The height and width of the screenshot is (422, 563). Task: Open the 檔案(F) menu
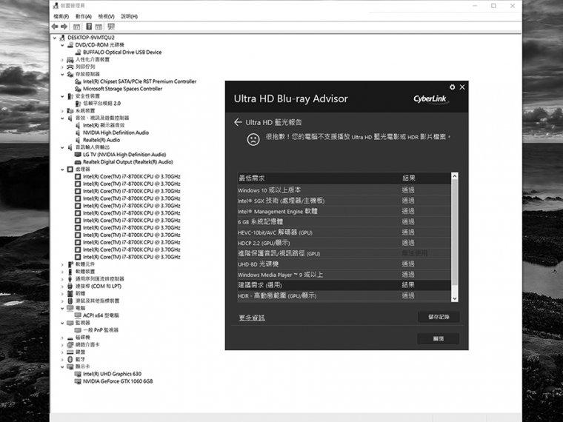click(x=61, y=16)
